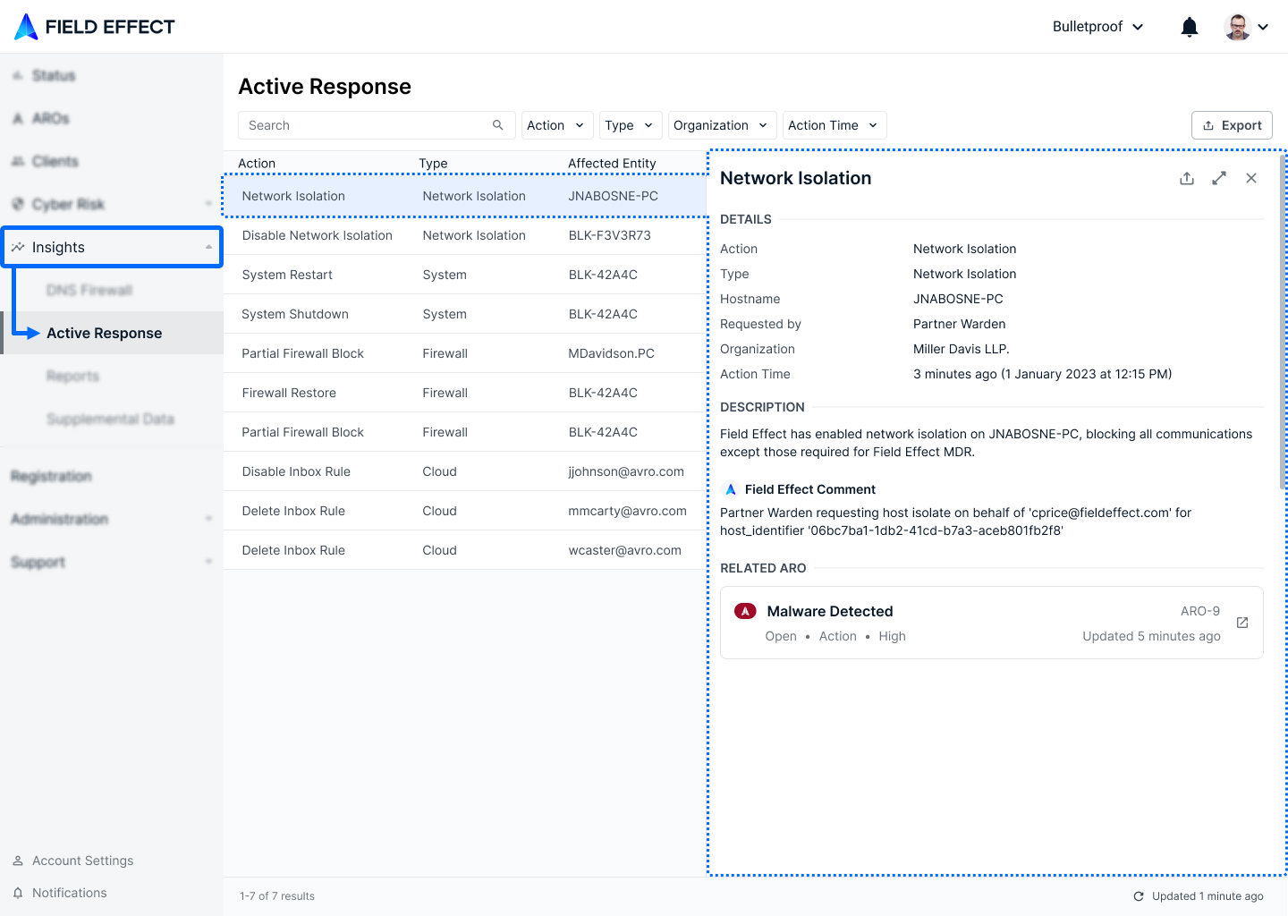Select the Disable Network Isolation row
Viewport: 1288px width, 916px height.
pyautogui.click(x=465, y=235)
